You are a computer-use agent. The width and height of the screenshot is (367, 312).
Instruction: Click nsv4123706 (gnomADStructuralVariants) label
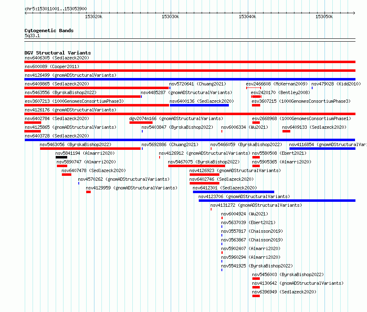(244, 196)
